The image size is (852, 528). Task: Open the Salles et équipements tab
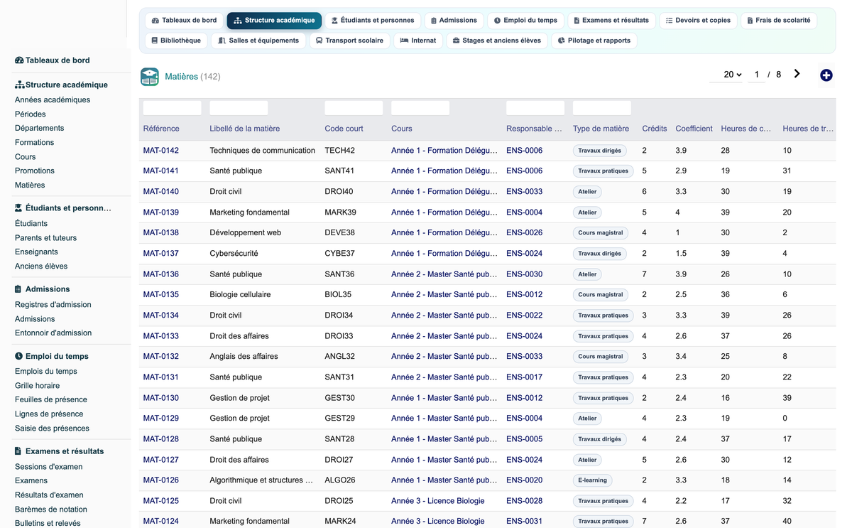pyautogui.click(x=258, y=41)
